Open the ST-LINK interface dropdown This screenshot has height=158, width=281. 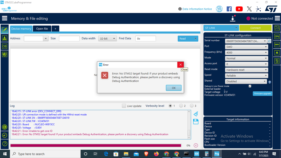(x=221, y=28)
